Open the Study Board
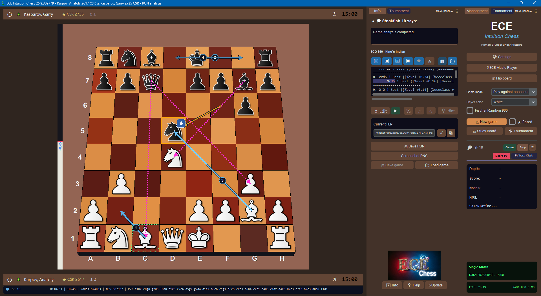The width and height of the screenshot is (541, 296). 484,131
